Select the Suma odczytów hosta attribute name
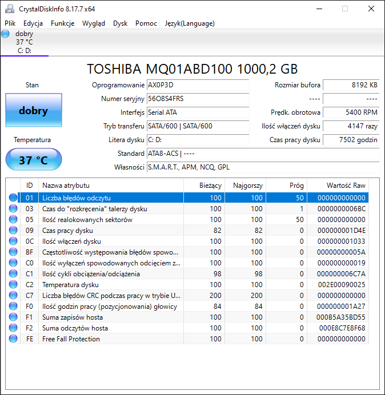The image size is (385, 395). pos(75,328)
